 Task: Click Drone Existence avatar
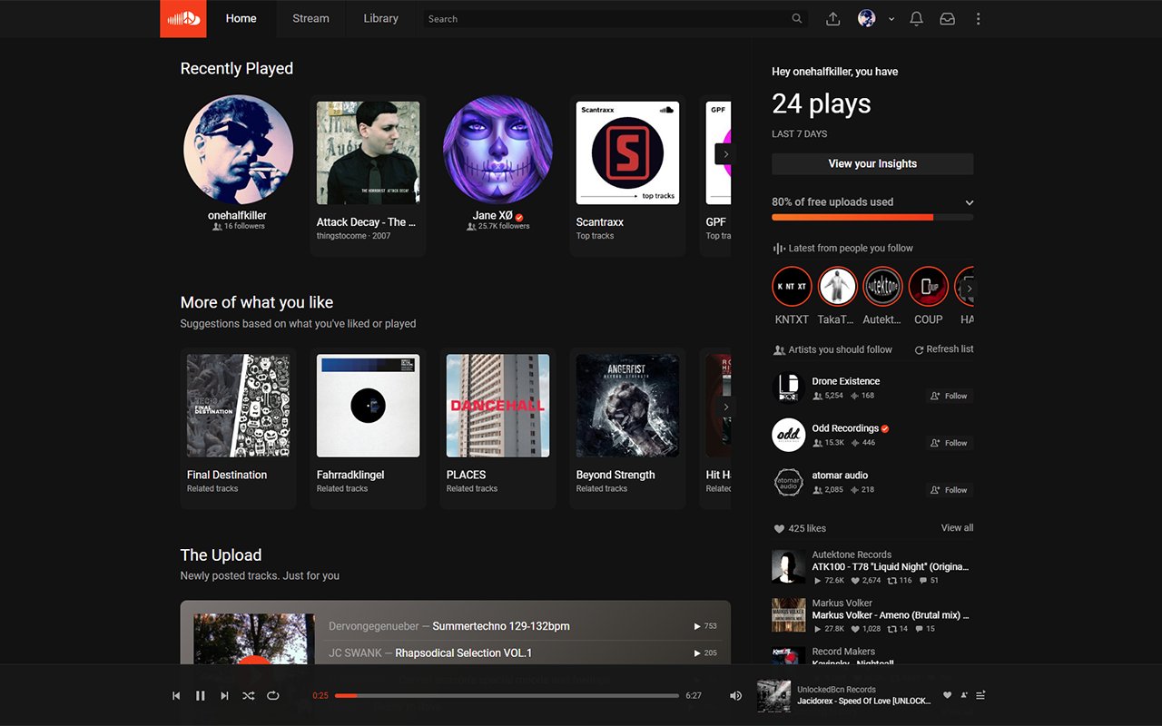[788, 388]
